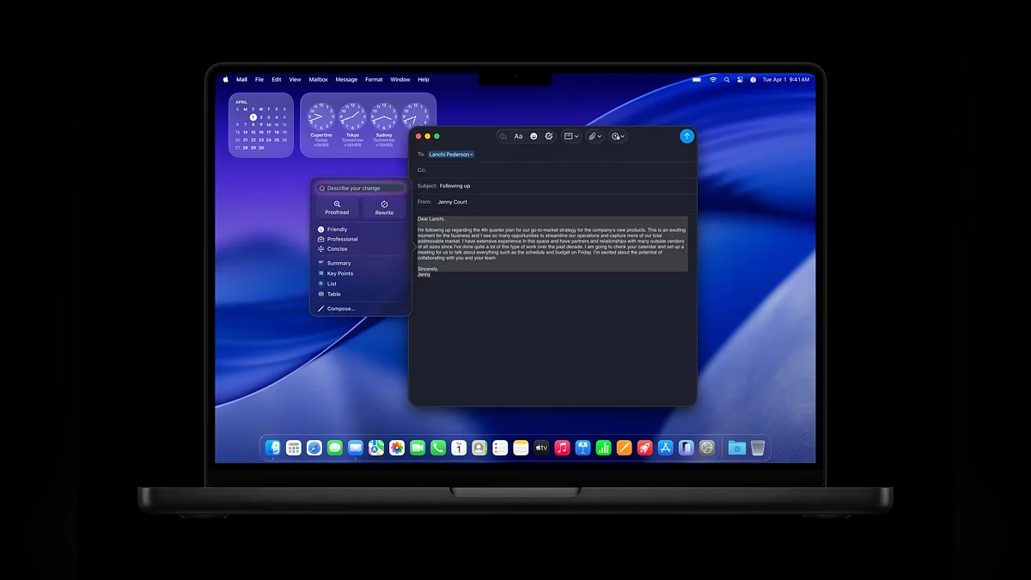Image resolution: width=1031 pixels, height=580 pixels.
Task: Open the Mailbox menu
Action: point(318,79)
